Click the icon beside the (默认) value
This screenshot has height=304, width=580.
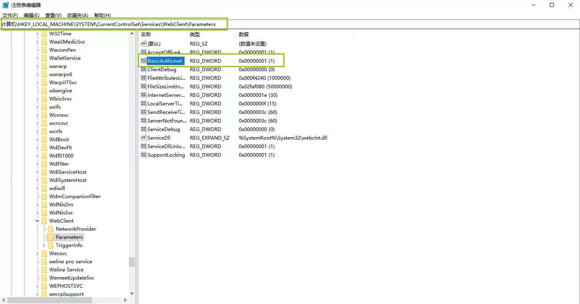pyautogui.click(x=143, y=44)
